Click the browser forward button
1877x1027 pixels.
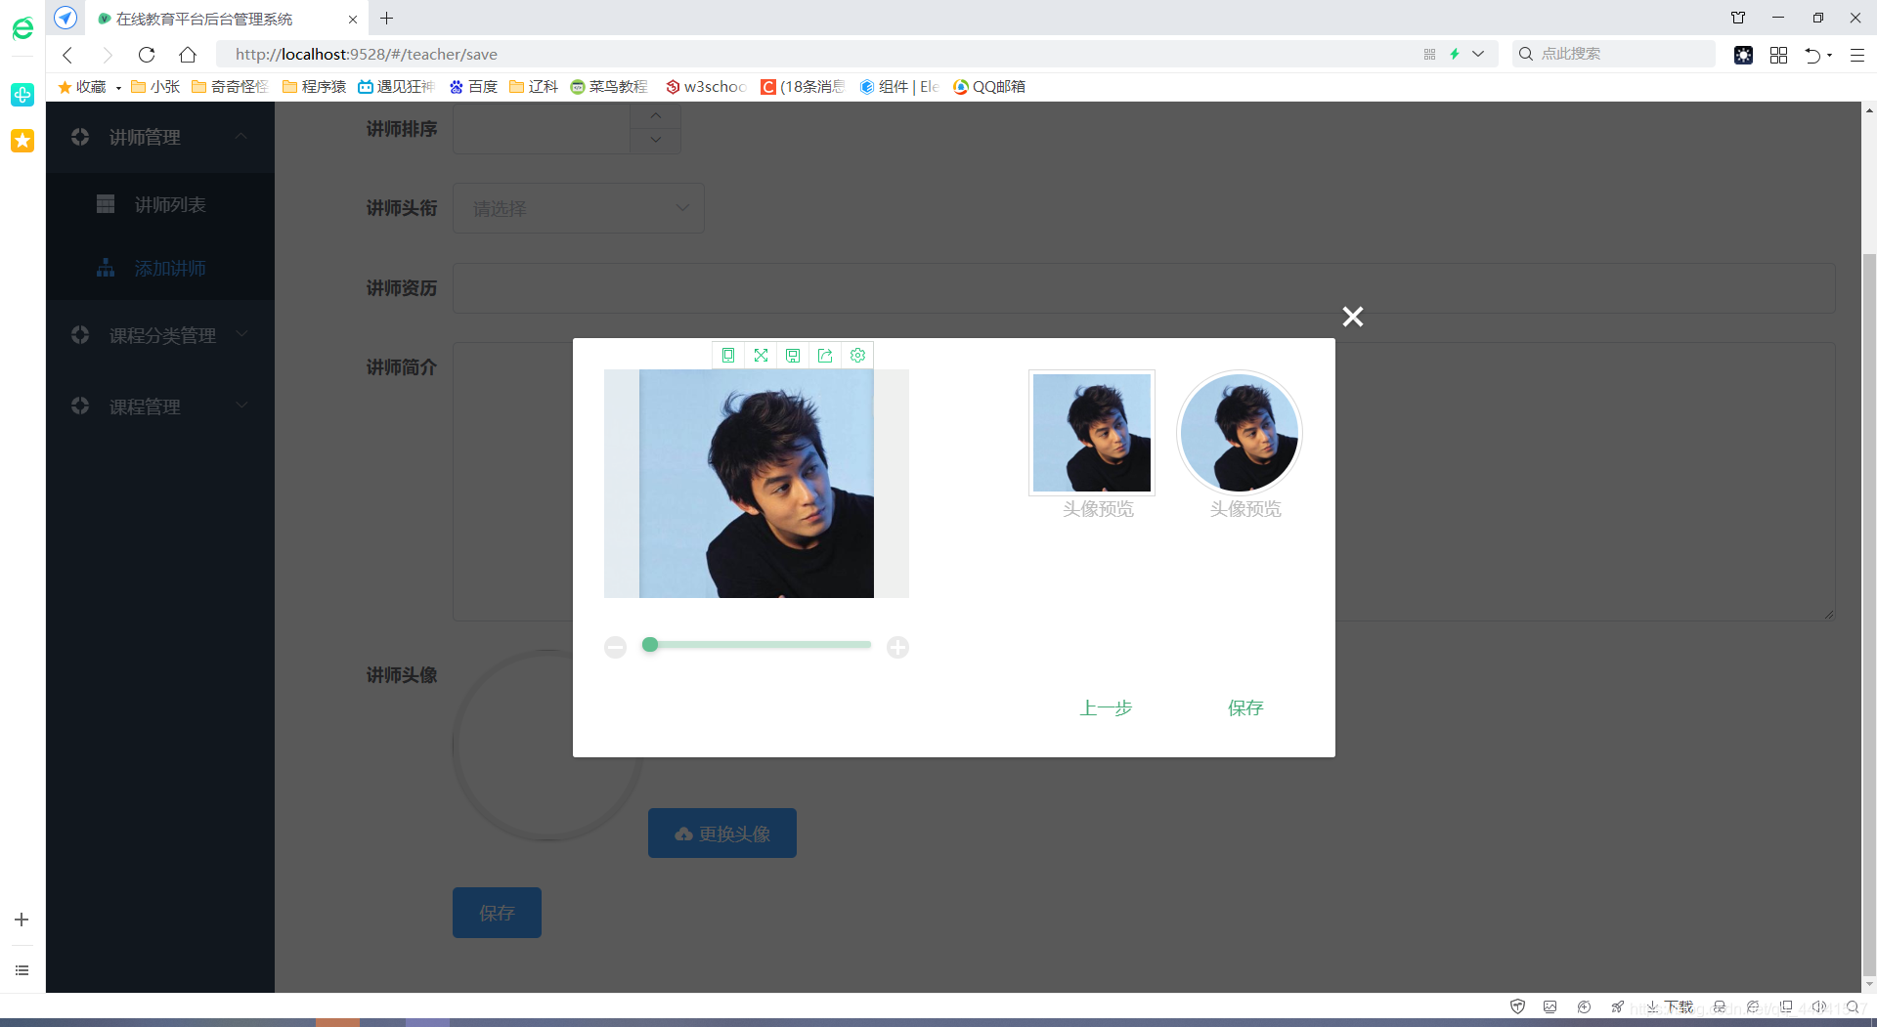click(108, 55)
